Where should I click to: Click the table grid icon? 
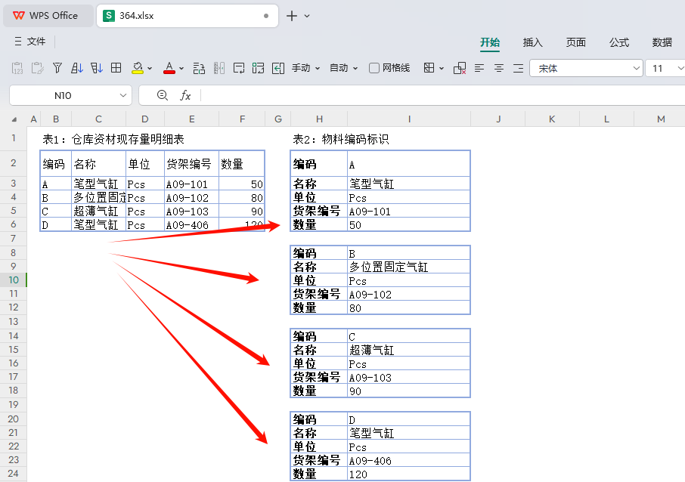point(116,68)
